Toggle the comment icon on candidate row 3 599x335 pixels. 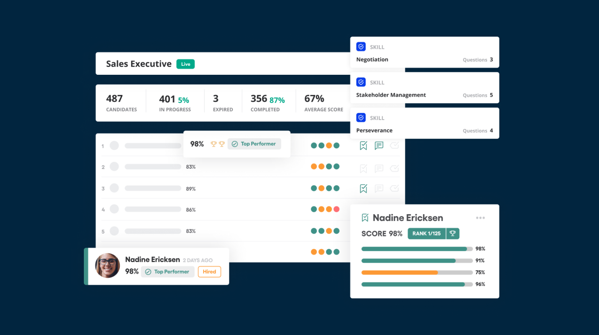click(x=379, y=188)
